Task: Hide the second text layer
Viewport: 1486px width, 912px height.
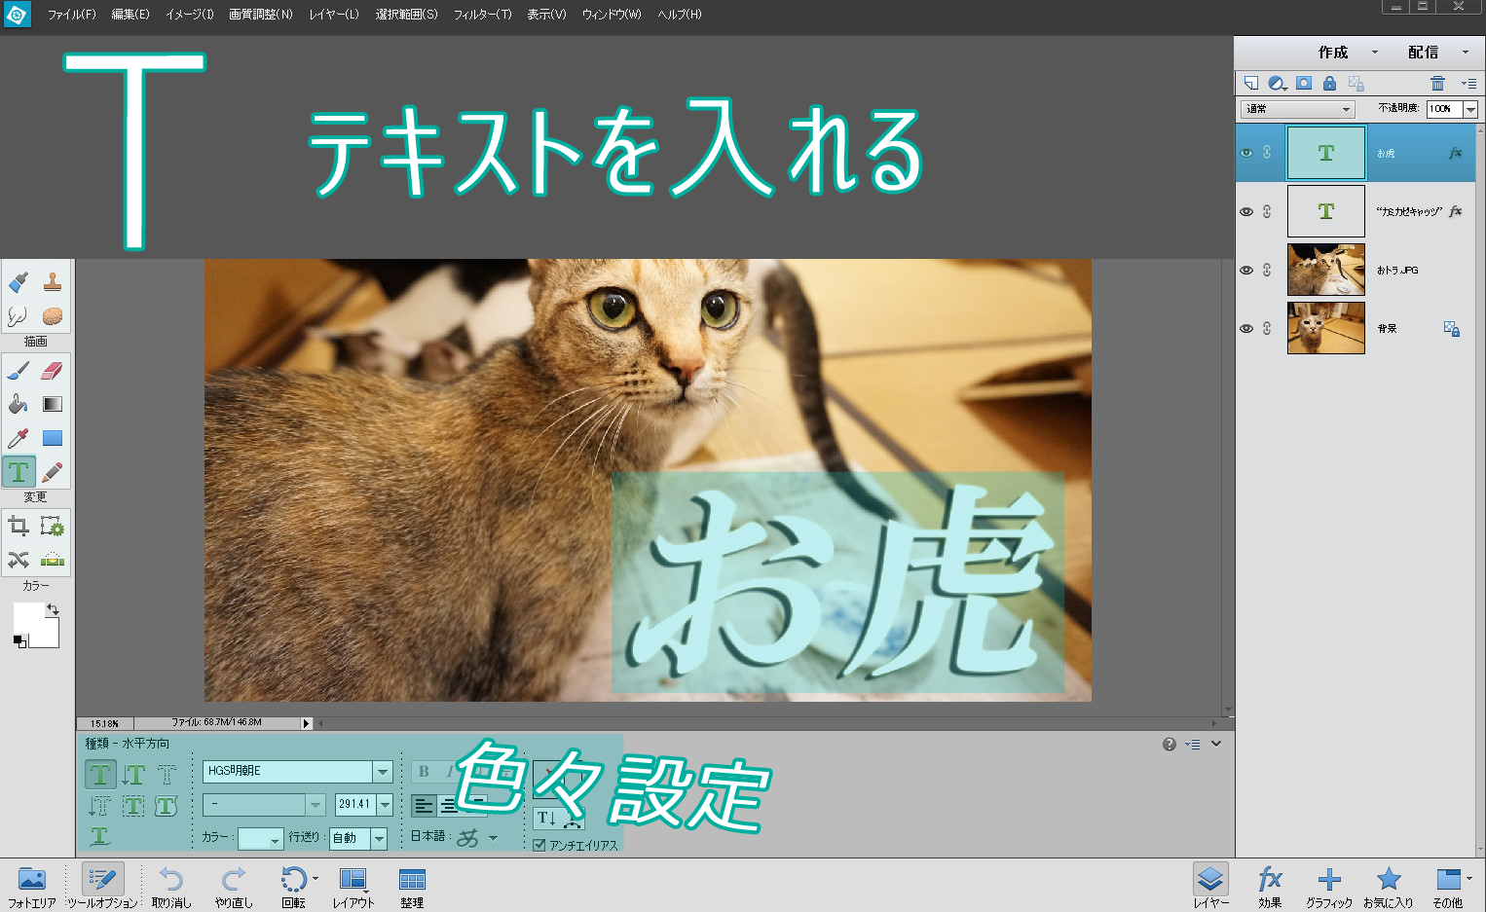Action: click(1246, 211)
